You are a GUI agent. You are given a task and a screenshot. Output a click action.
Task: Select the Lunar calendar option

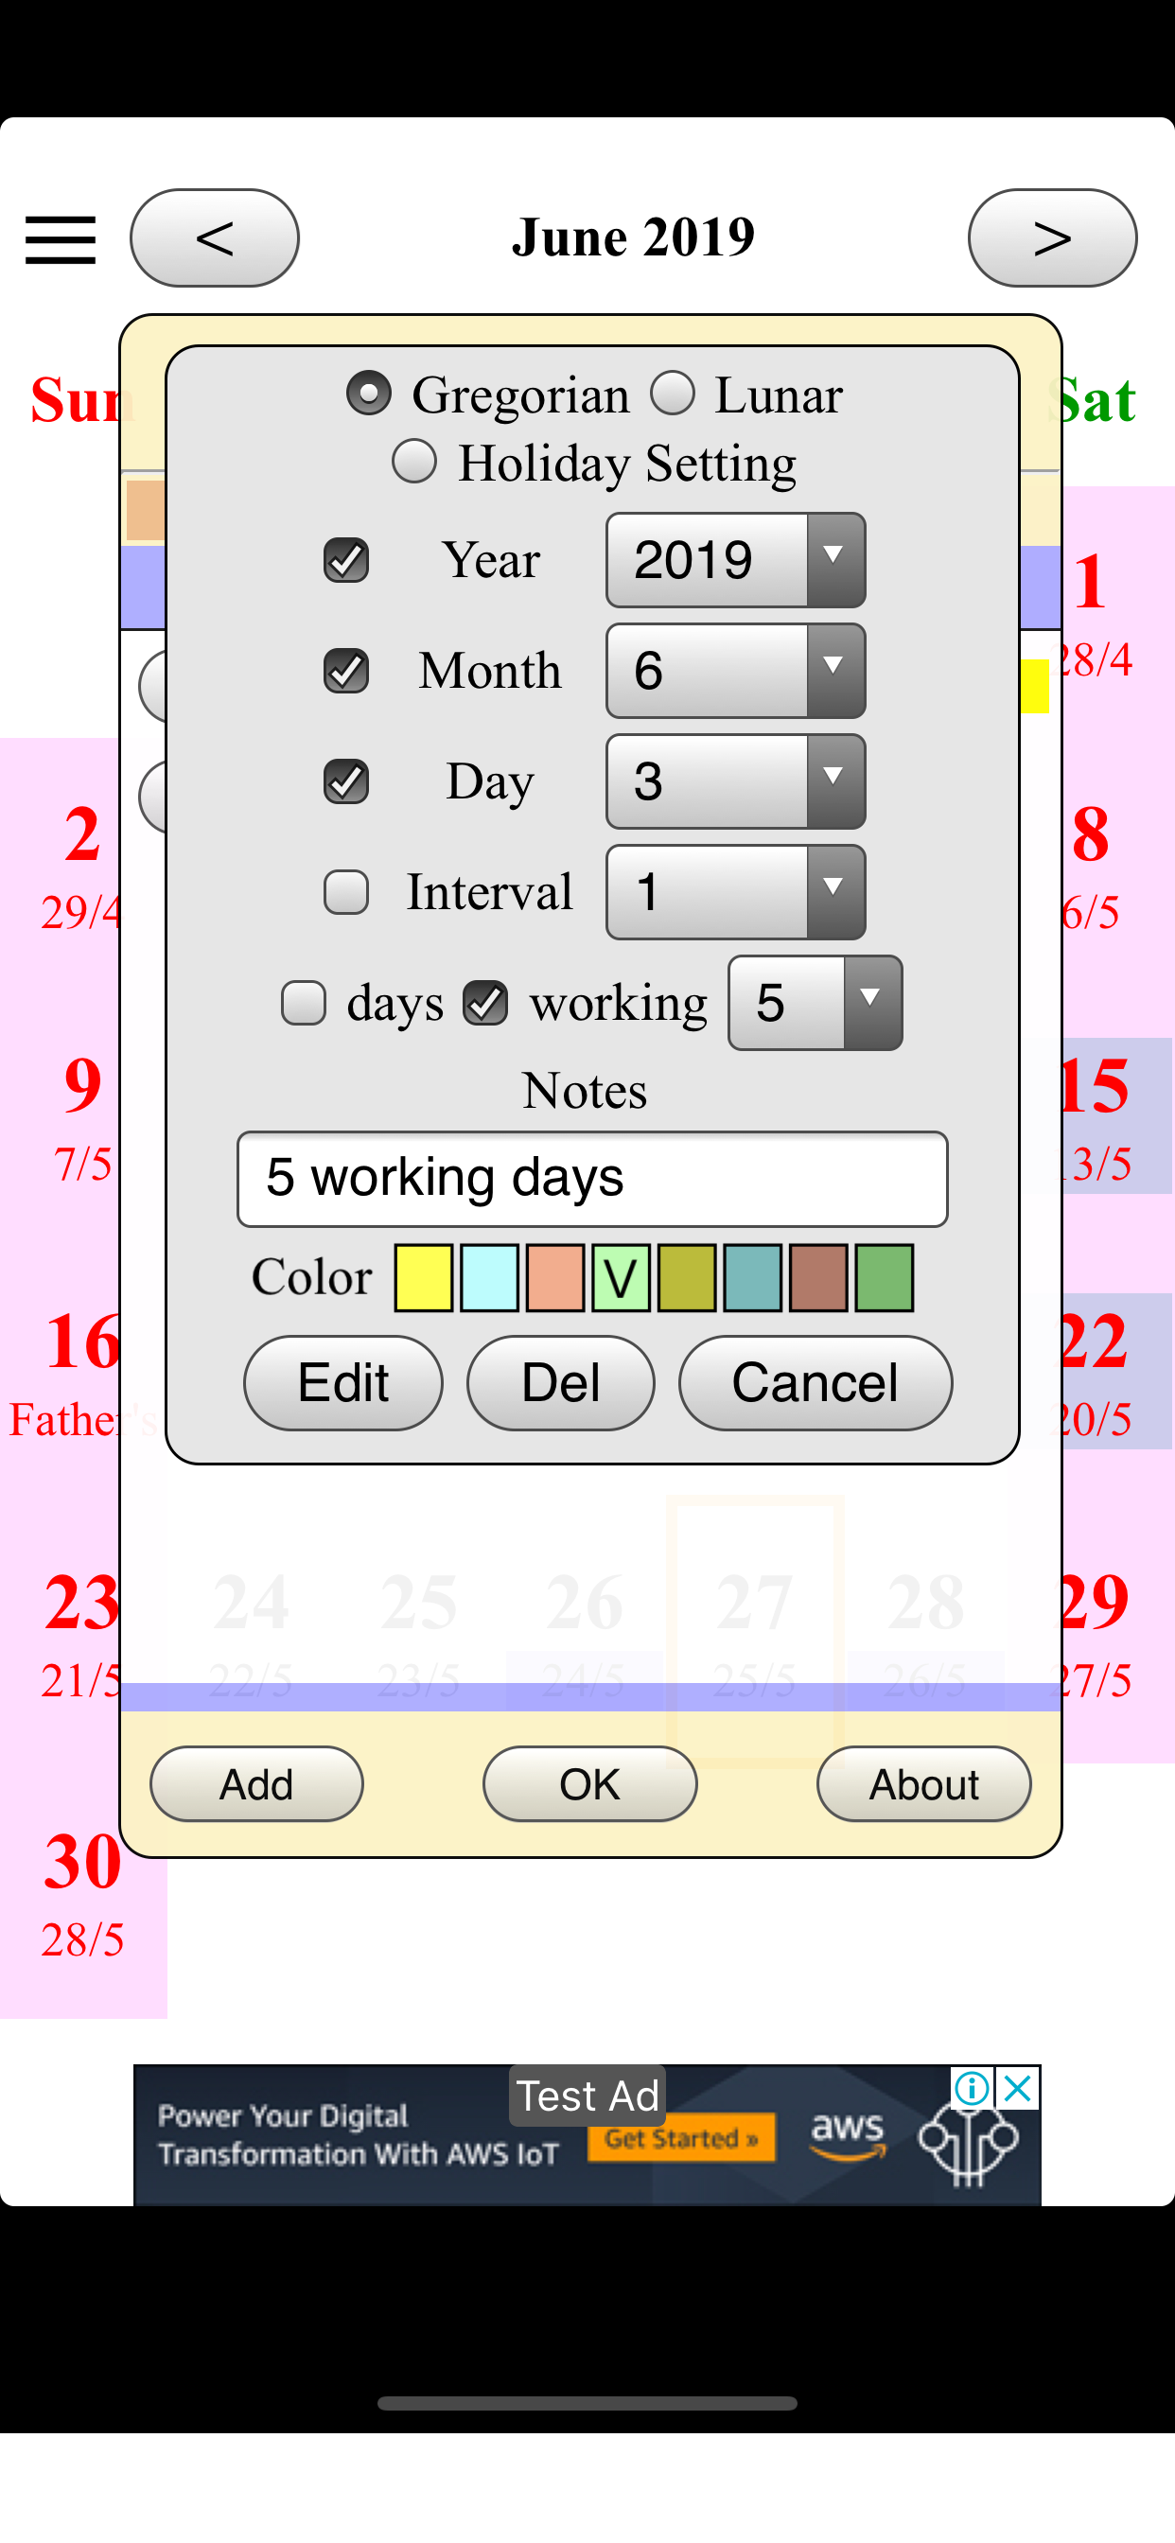pos(674,393)
